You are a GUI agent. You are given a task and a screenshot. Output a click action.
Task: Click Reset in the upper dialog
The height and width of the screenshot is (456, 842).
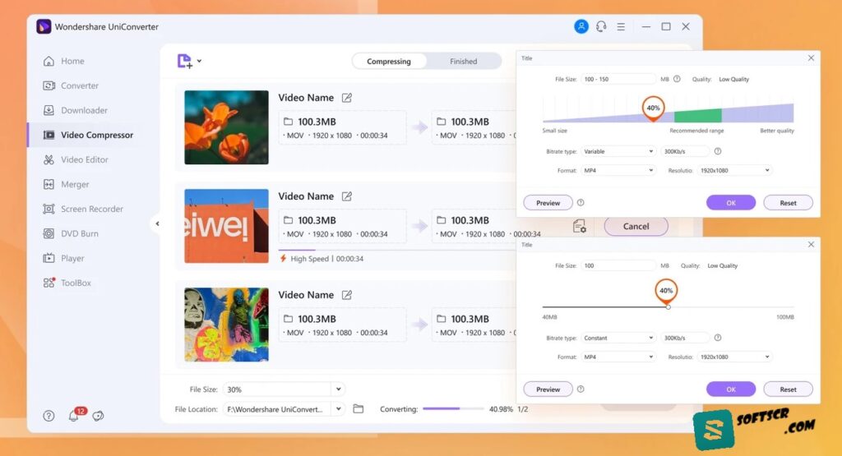pyautogui.click(x=788, y=203)
